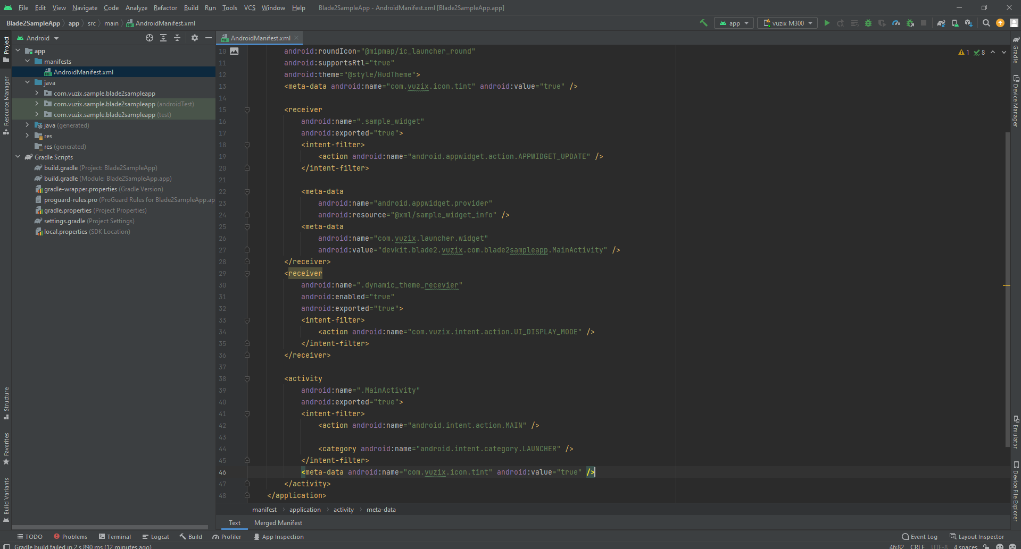Click the orange update notification icon

[x=1000, y=23]
